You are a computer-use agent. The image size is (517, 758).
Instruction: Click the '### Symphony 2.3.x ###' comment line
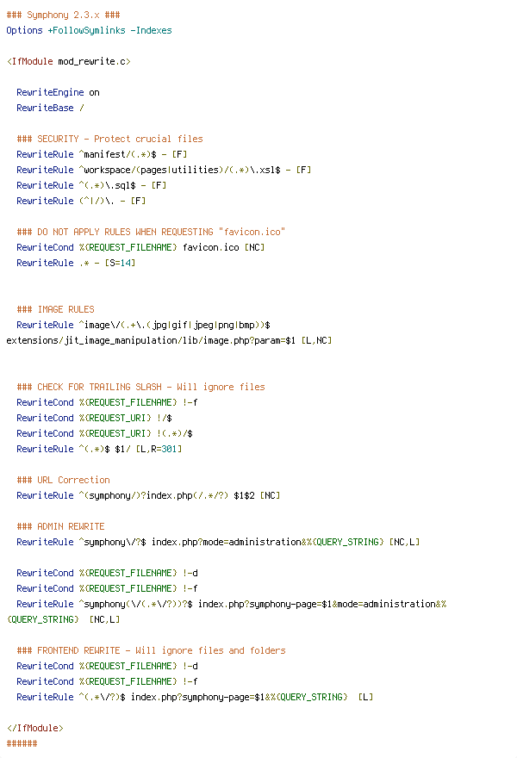(64, 15)
